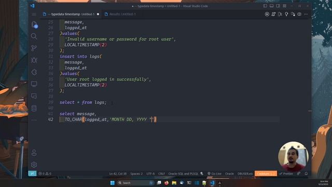The image size is (332, 187).
Task: Click the feedback icon left of the bell
Action: [299, 173]
